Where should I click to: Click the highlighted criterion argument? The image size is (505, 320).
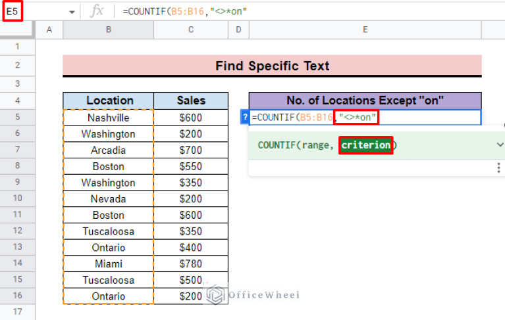tap(366, 145)
